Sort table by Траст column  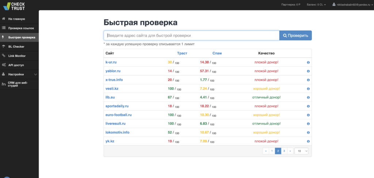(x=182, y=53)
